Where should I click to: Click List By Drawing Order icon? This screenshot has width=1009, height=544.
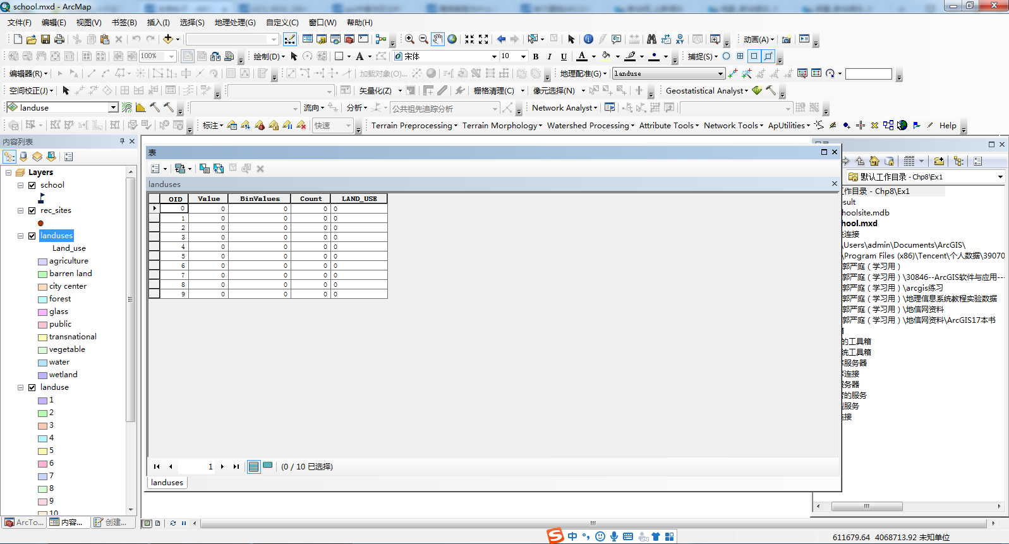tap(9, 157)
